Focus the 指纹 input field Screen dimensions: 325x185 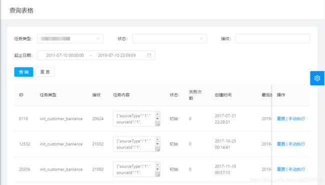(x=273, y=39)
